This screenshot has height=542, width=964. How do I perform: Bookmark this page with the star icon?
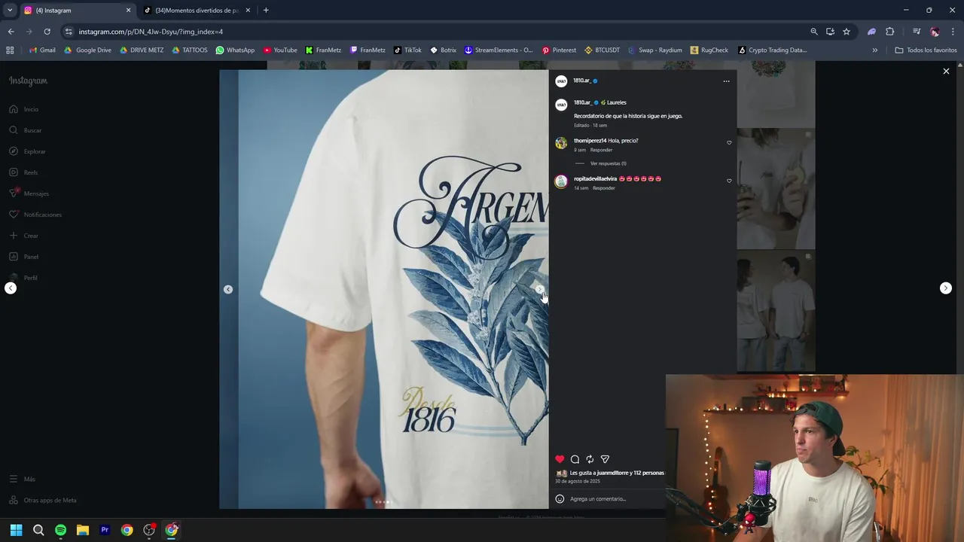click(847, 32)
